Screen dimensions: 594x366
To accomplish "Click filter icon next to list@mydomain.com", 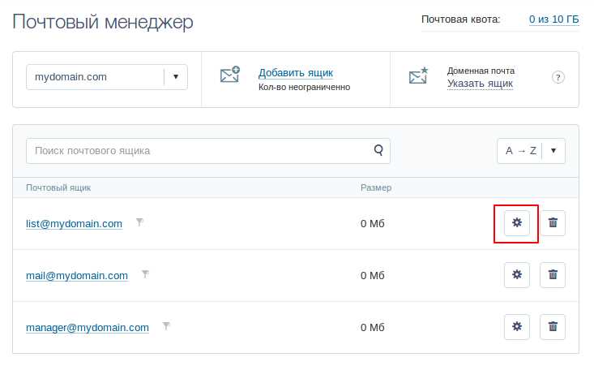I will pos(139,222).
